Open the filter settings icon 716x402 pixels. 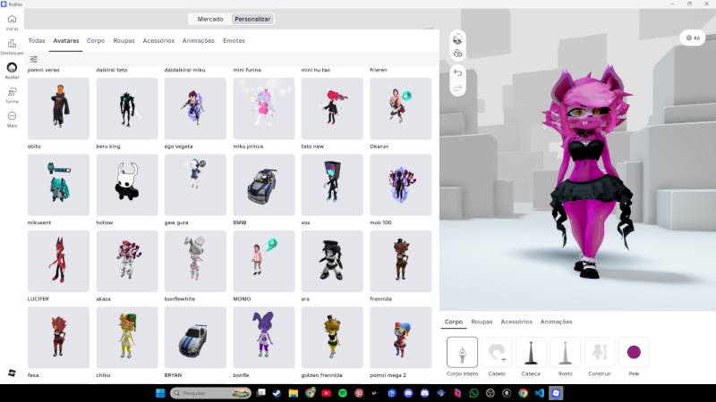coord(34,59)
